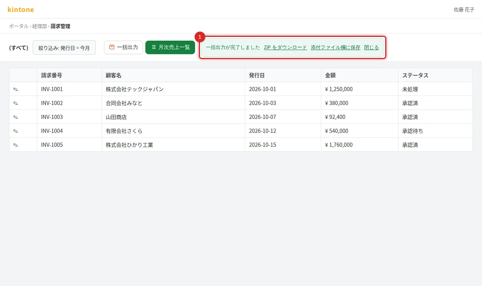Select customer 株式会社ひかり工業
The height and width of the screenshot is (286, 482).
[x=130, y=145]
